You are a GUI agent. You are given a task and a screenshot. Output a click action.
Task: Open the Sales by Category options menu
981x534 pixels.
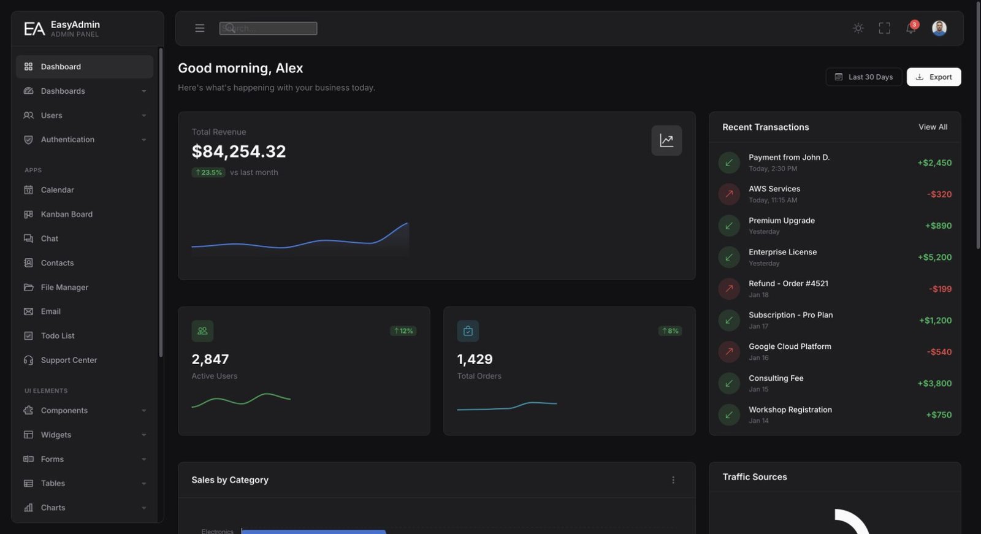[x=673, y=481]
